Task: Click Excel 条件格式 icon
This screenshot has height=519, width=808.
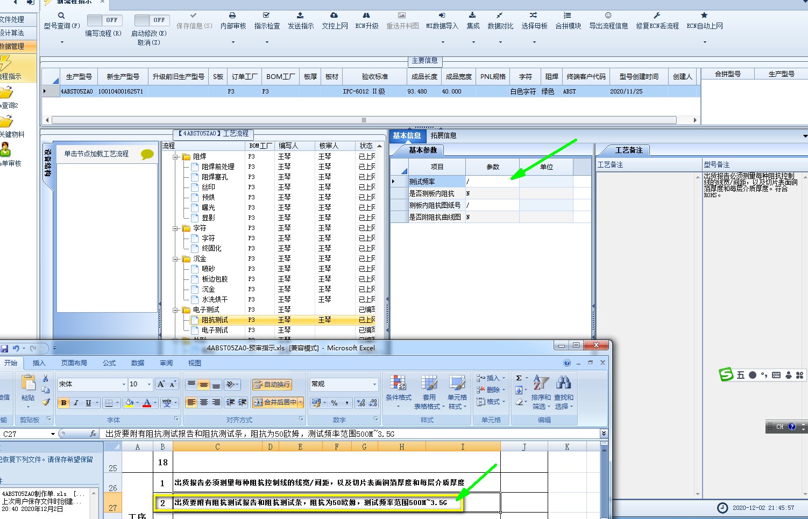Action: click(x=398, y=383)
